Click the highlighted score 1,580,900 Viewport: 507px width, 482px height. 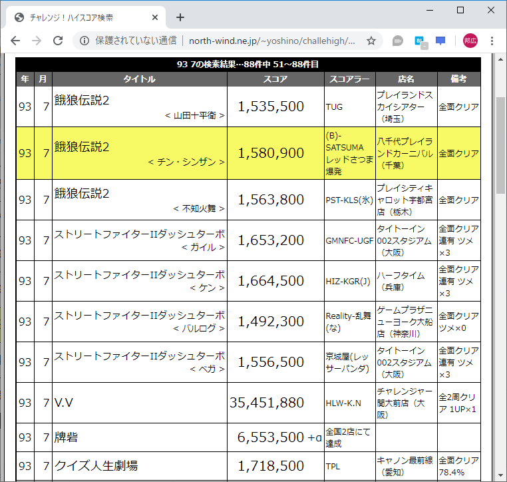(271, 153)
